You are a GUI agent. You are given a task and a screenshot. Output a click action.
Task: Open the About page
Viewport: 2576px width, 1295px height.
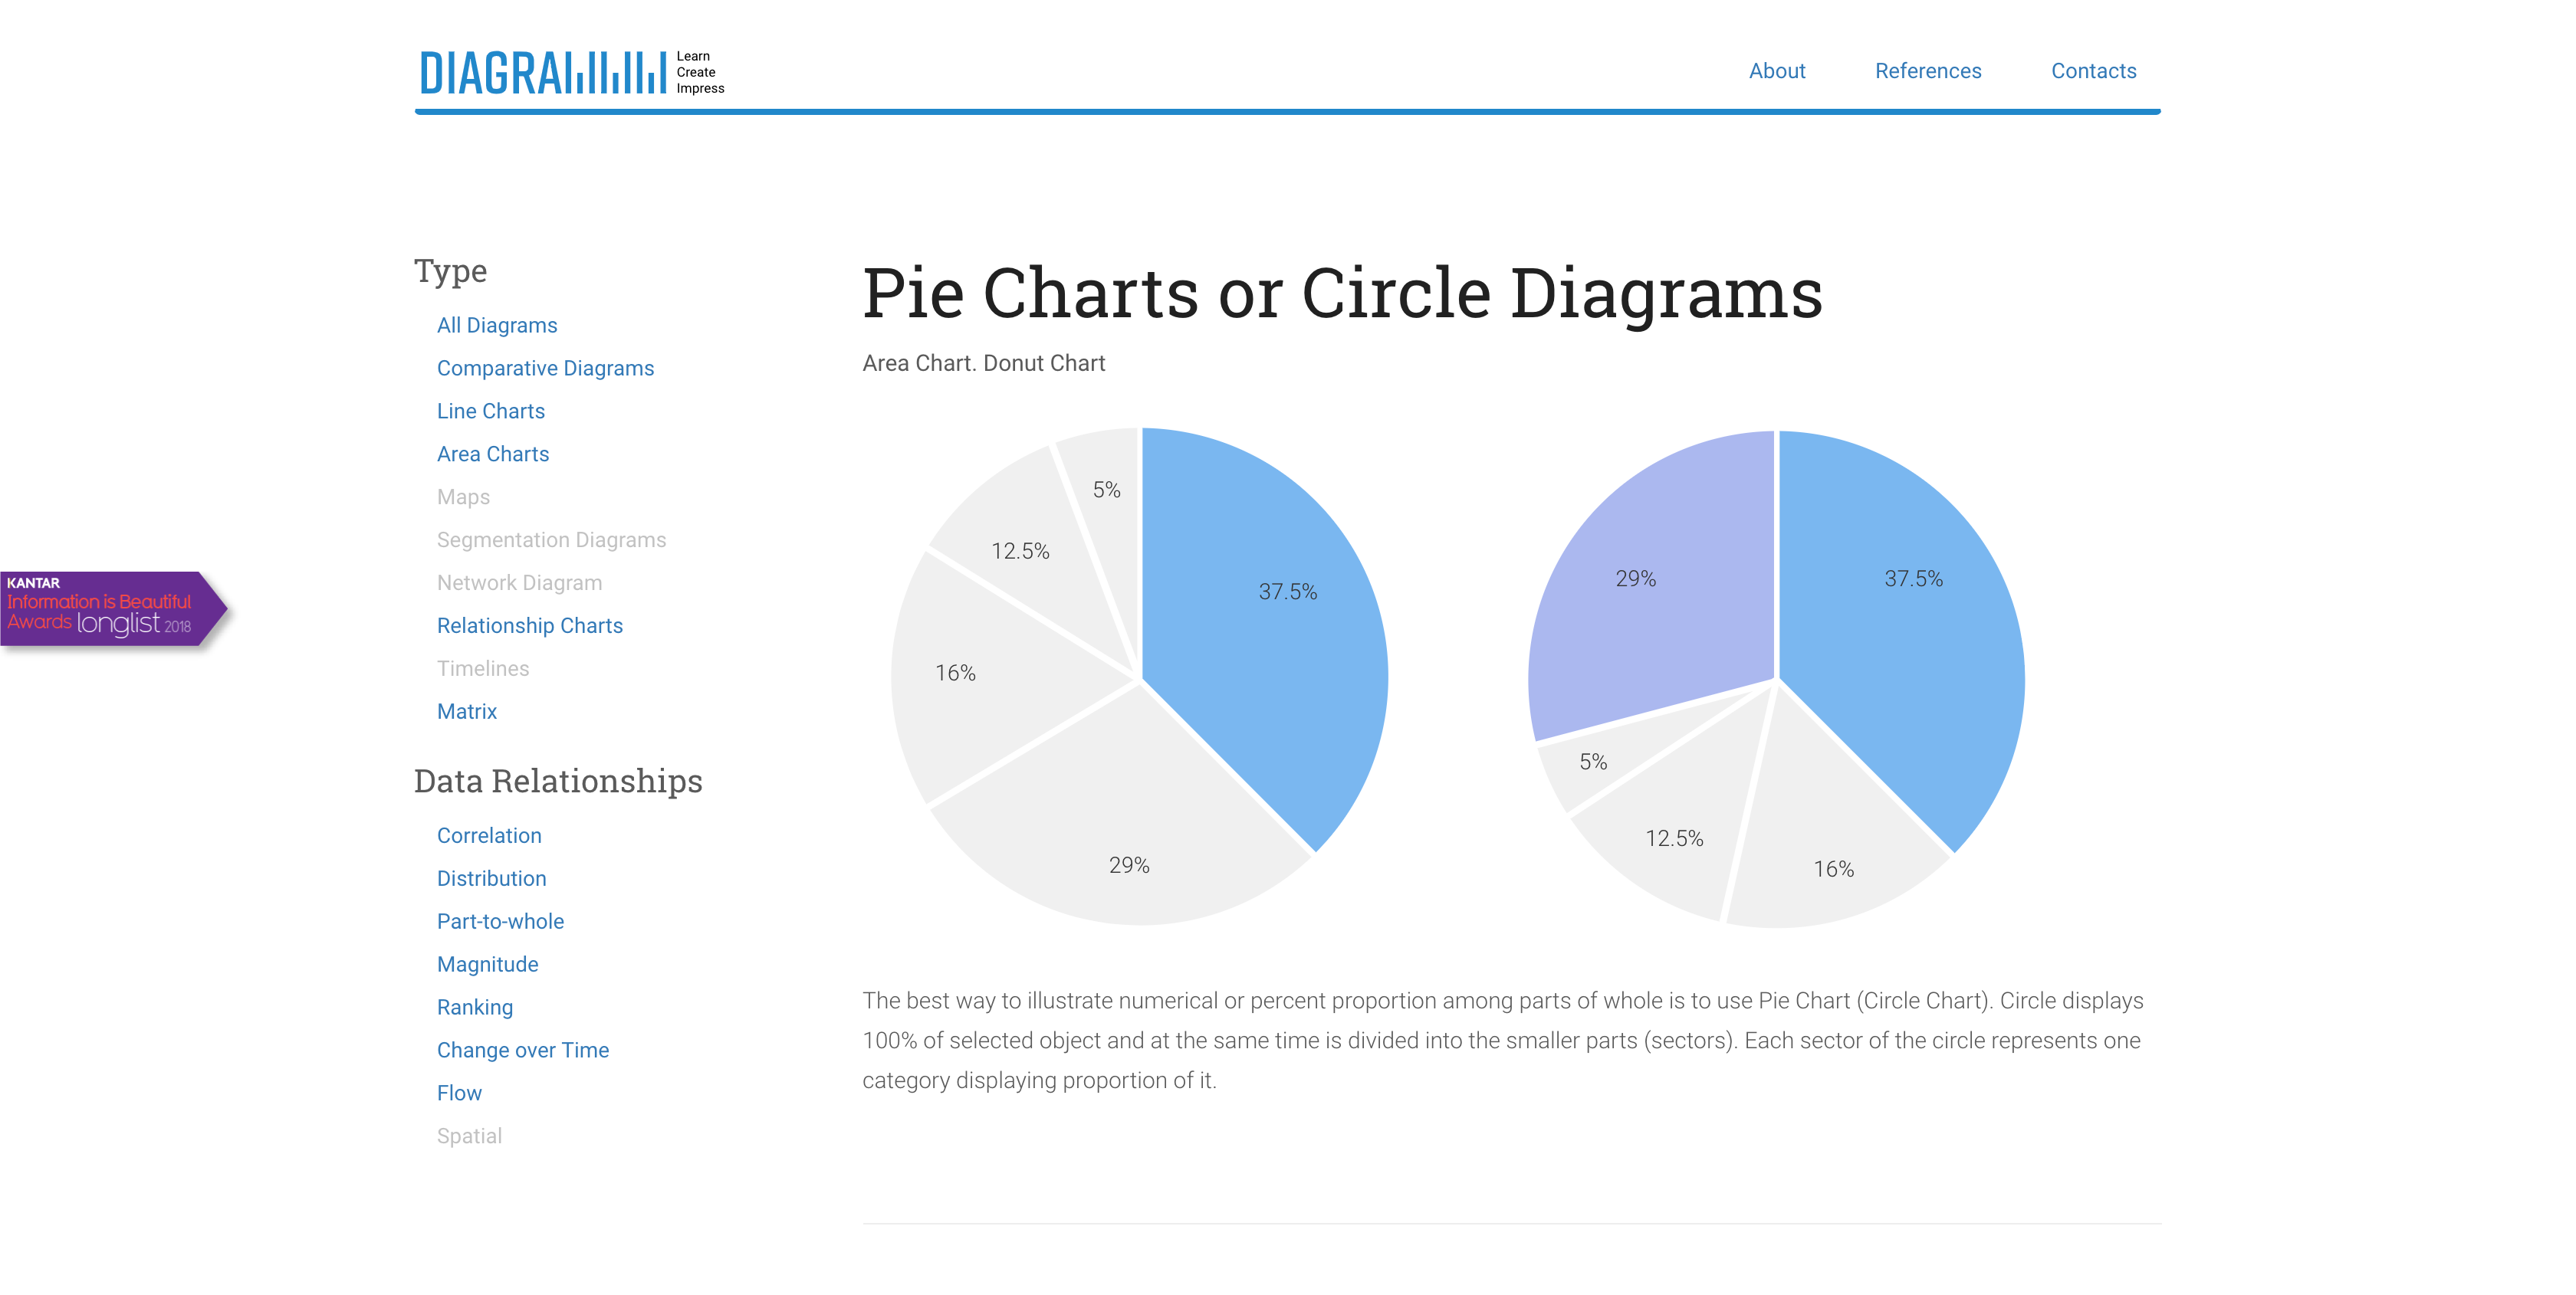click(x=1776, y=70)
